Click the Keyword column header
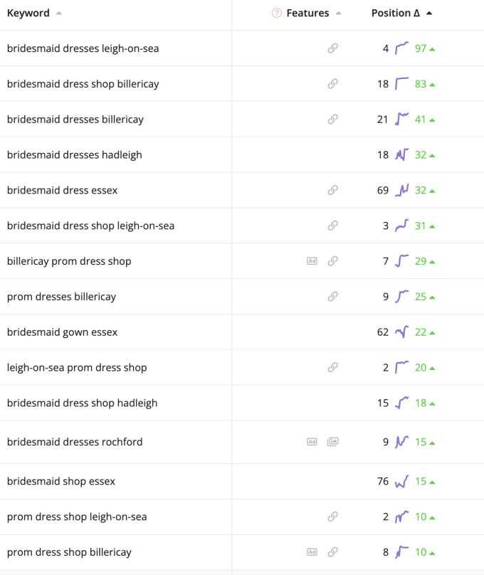This screenshot has height=575, width=484. pos(28,14)
